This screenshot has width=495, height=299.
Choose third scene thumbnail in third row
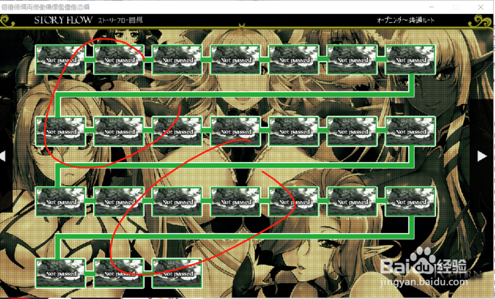pos(177,201)
